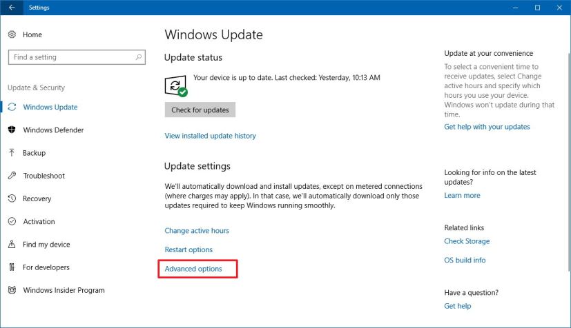
Task: Click the Windows Insider Program cat icon
Action: click(12, 290)
